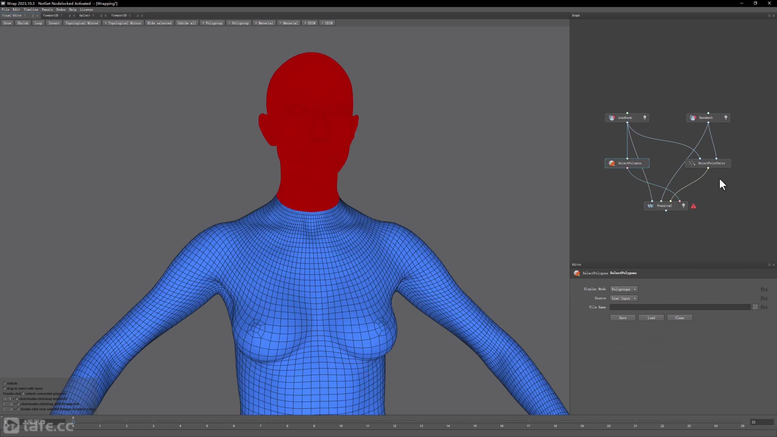The height and width of the screenshot is (437, 777).
Task: Close the Viewport3D tab
Action: point(142,15)
